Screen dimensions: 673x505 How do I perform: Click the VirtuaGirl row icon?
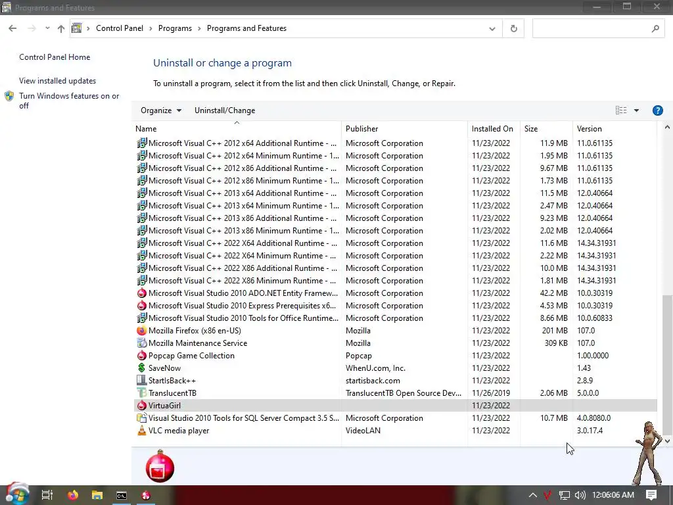pyautogui.click(x=142, y=405)
